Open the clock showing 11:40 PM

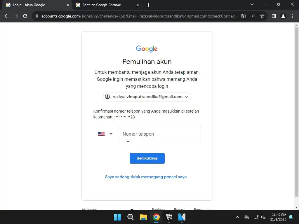(278, 217)
